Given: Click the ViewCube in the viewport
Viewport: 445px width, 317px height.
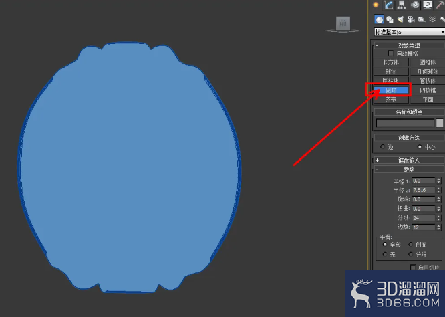Looking at the screenshot, I should click(343, 24).
